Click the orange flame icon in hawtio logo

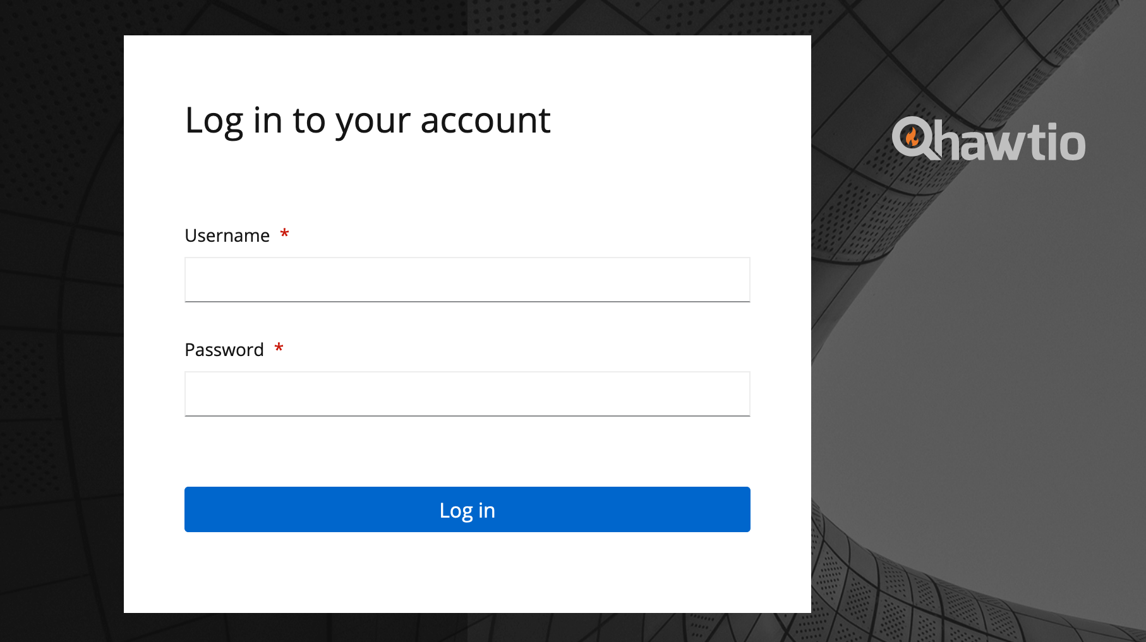click(x=912, y=136)
